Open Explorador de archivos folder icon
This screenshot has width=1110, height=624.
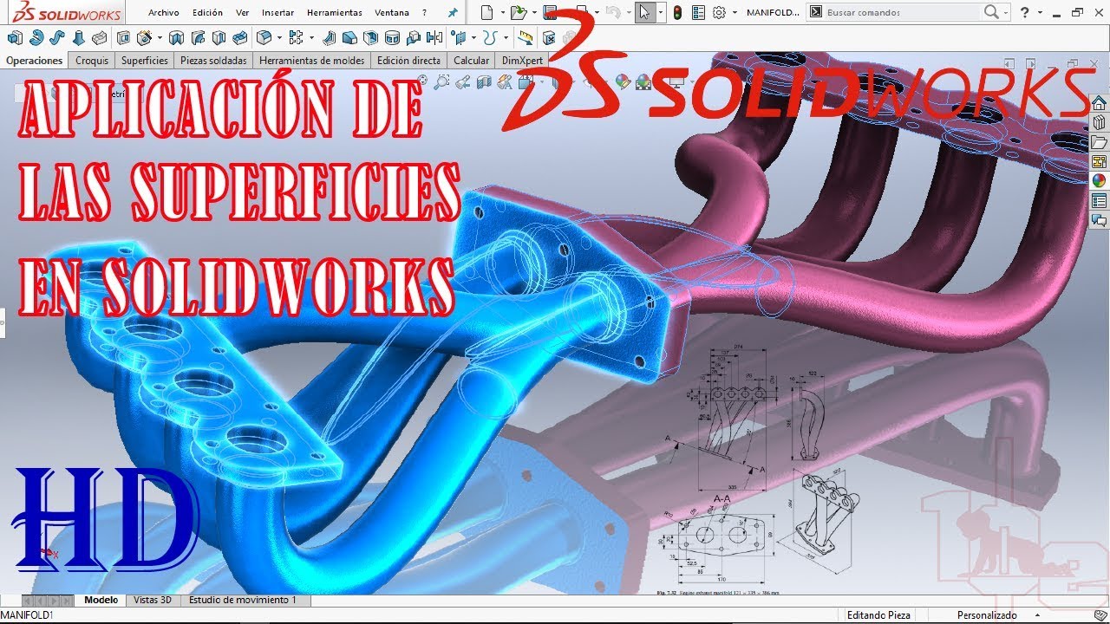pos(1099,142)
